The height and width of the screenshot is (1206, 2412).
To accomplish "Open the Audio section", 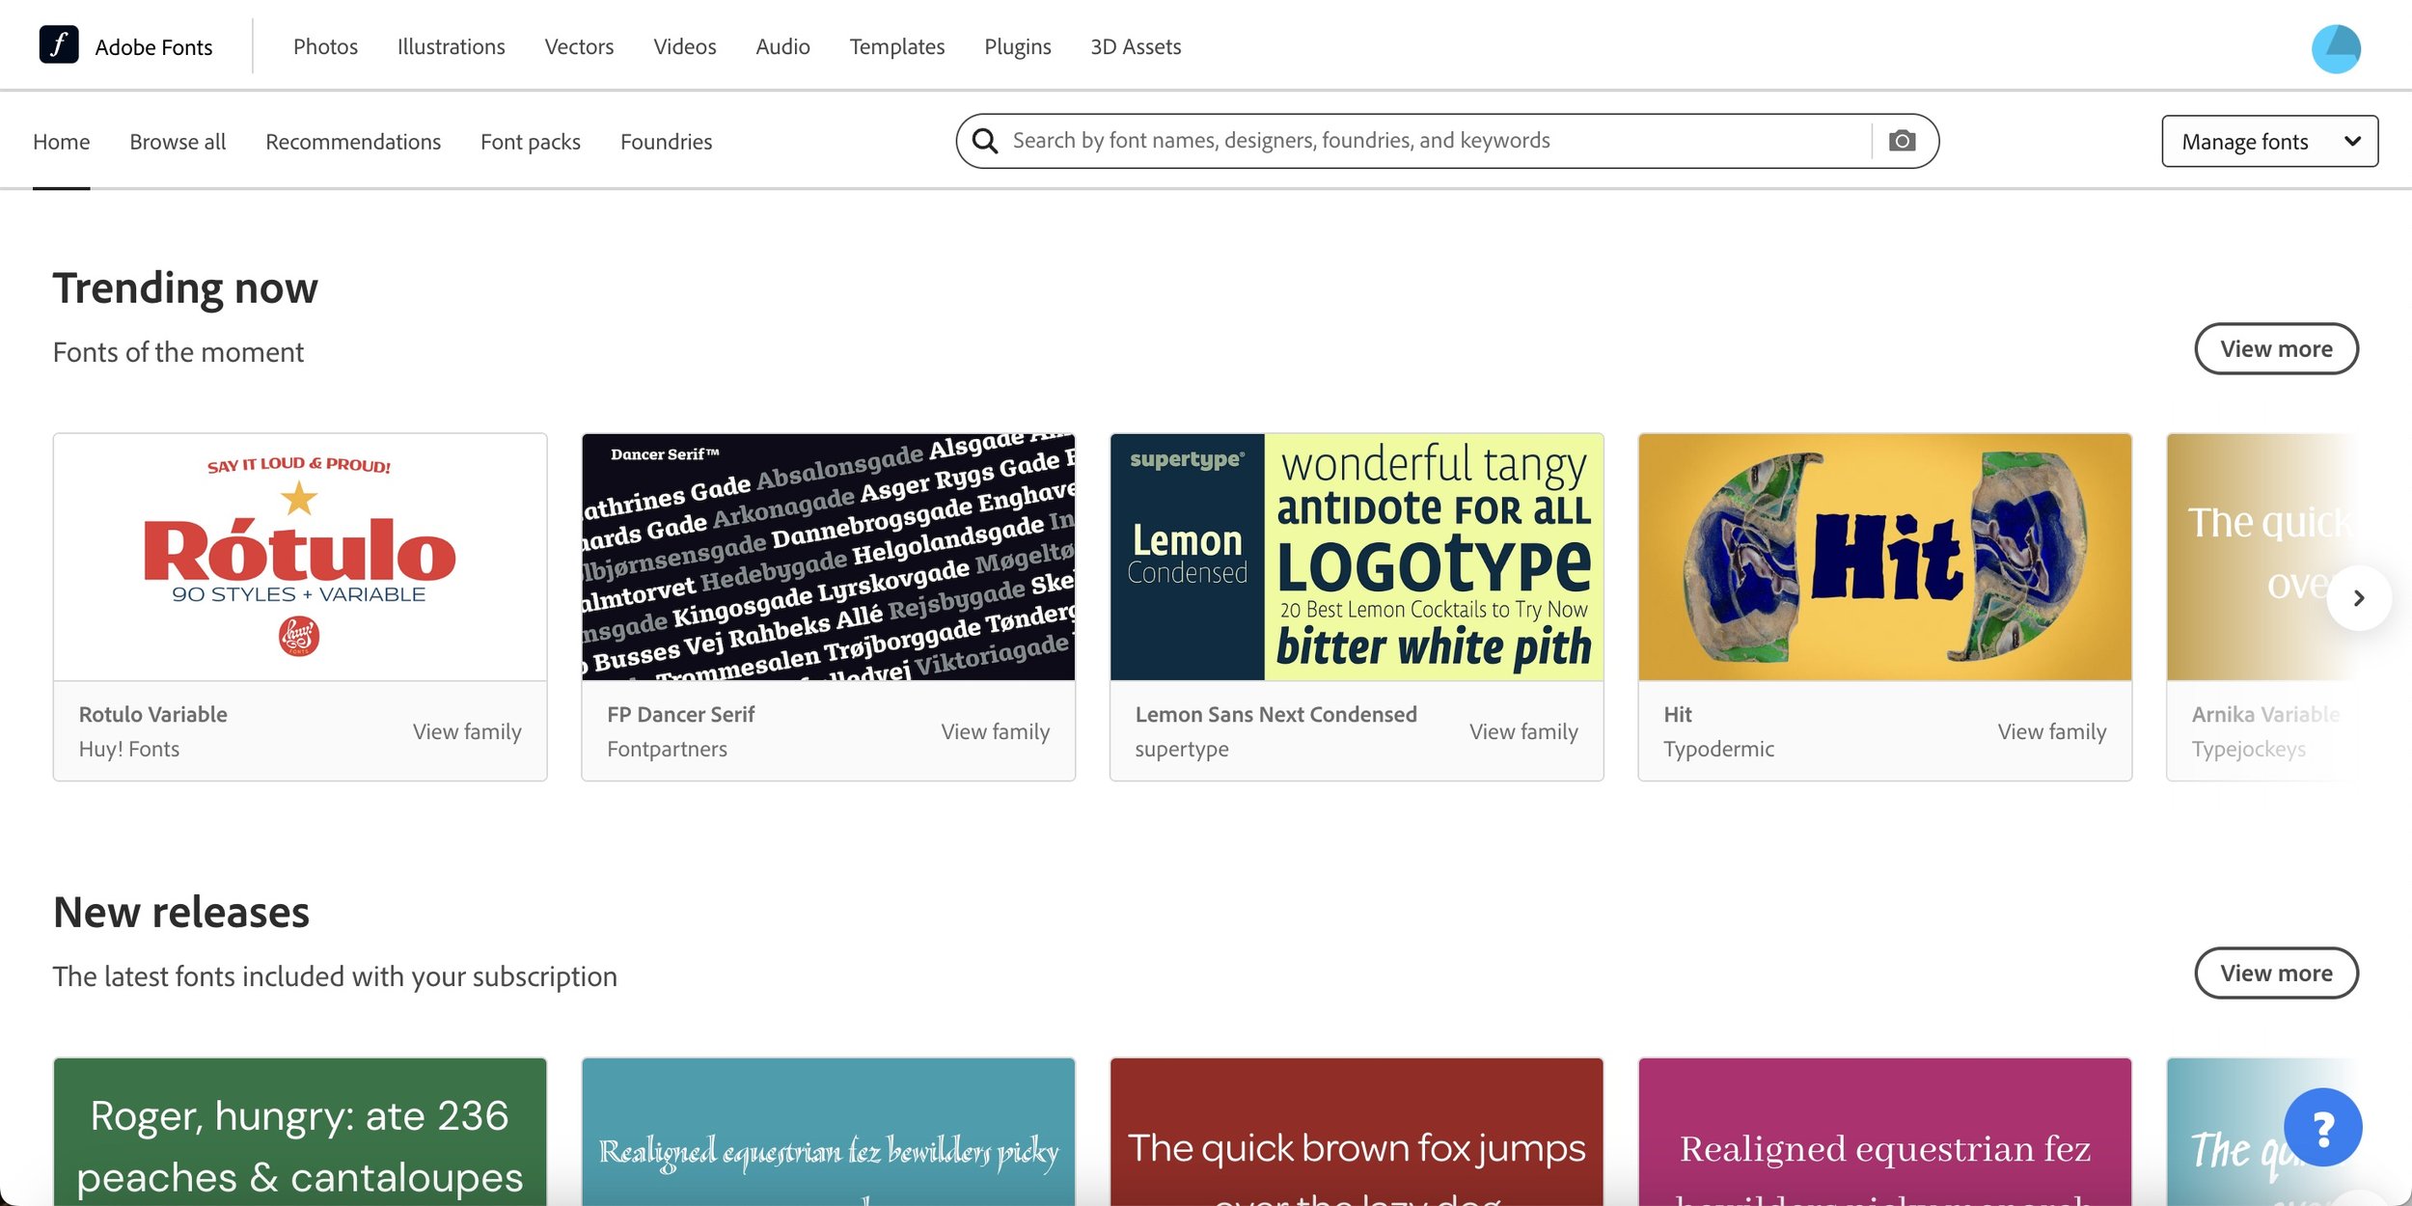I will click(x=782, y=46).
